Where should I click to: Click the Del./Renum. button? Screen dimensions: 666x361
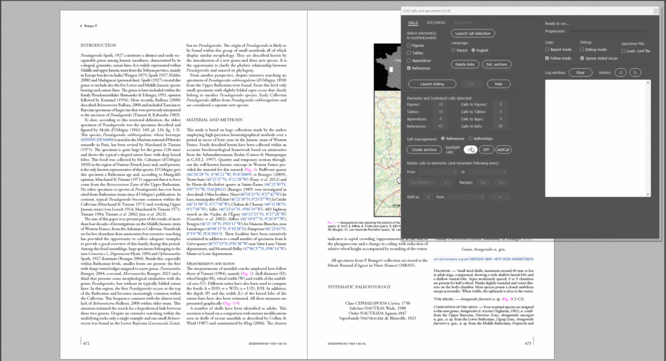click(x=421, y=182)
